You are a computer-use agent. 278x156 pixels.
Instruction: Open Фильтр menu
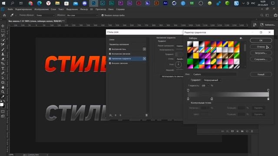tap(84, 10)
